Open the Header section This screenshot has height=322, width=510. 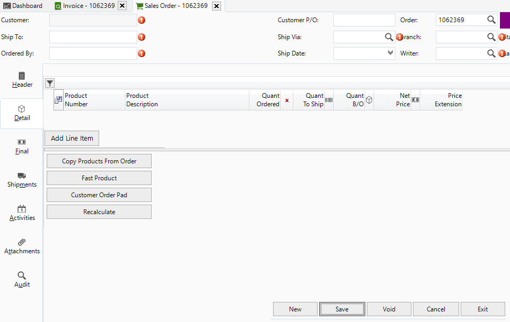click(22, 79)
